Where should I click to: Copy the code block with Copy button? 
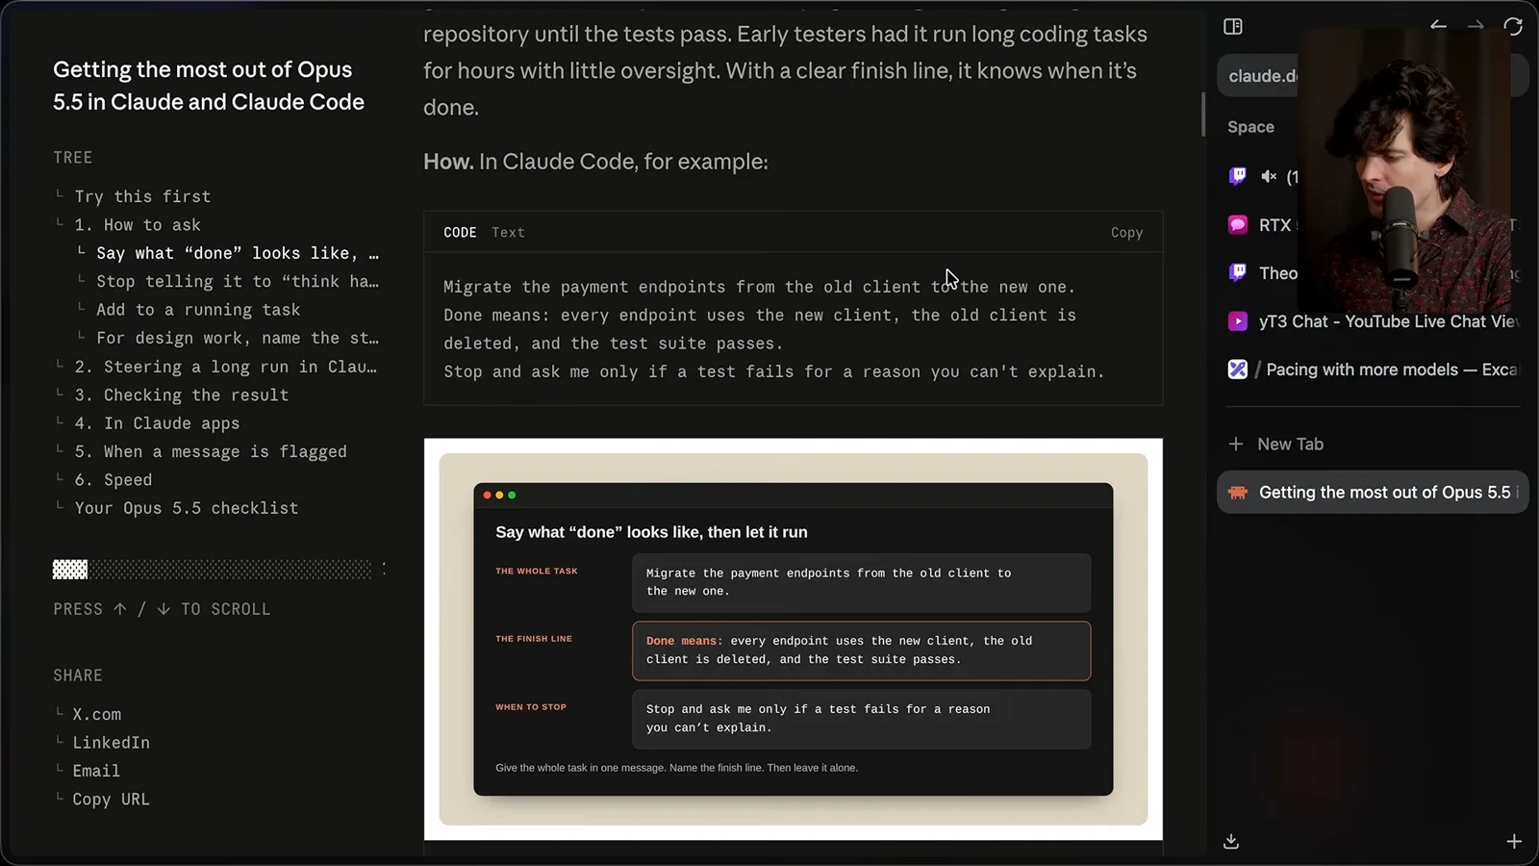coord(1126,233)
